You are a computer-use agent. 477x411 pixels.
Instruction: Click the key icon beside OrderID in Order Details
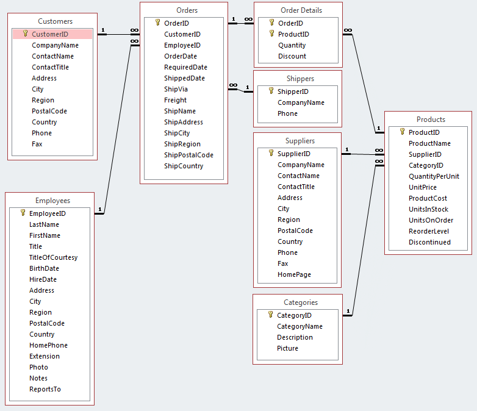coord(271,23)
